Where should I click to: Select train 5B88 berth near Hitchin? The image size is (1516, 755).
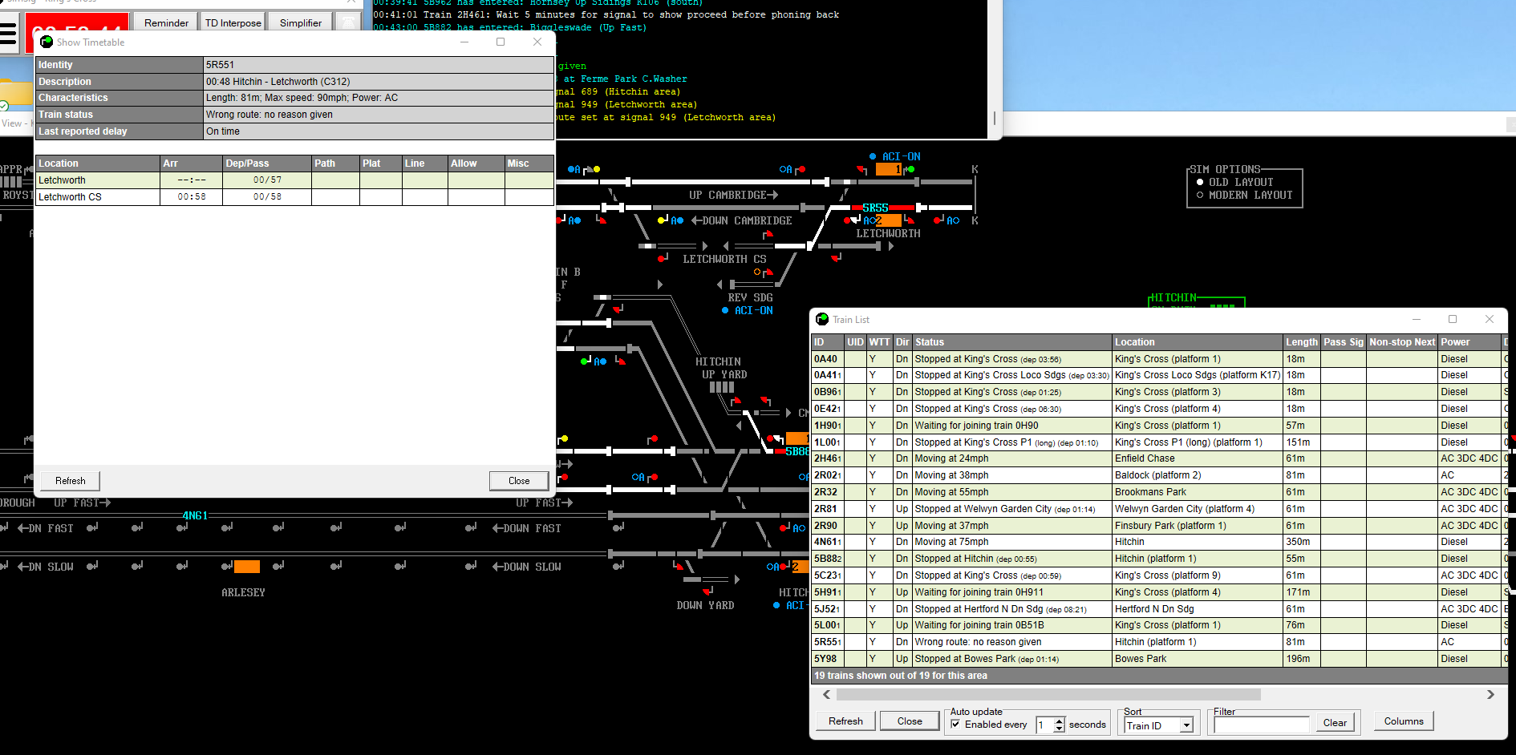pyautogui.click(x=797, y=451)
